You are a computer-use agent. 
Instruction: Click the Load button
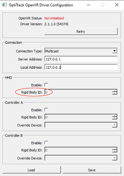32,170
